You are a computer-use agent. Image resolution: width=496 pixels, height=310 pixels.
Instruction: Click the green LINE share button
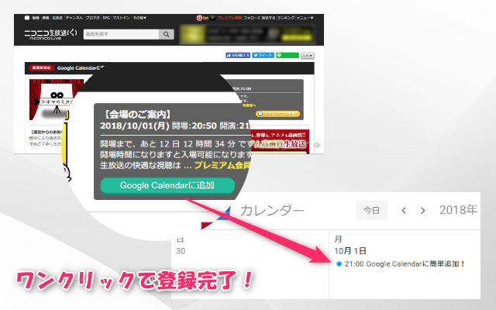[x=288, y=55]
